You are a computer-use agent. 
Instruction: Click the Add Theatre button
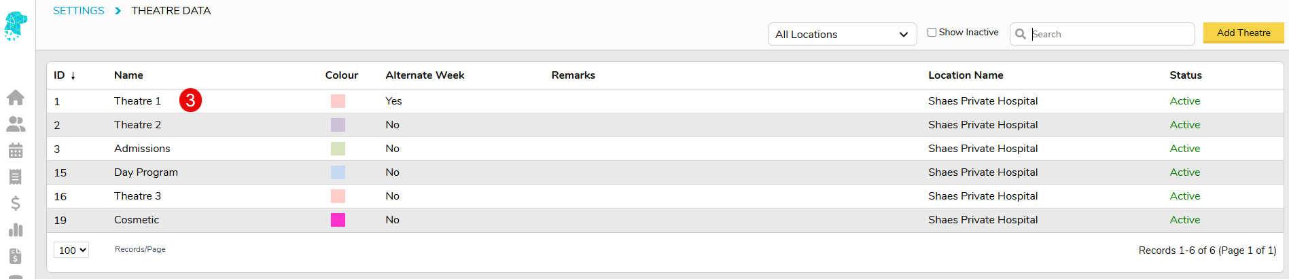click(1243, 33)
